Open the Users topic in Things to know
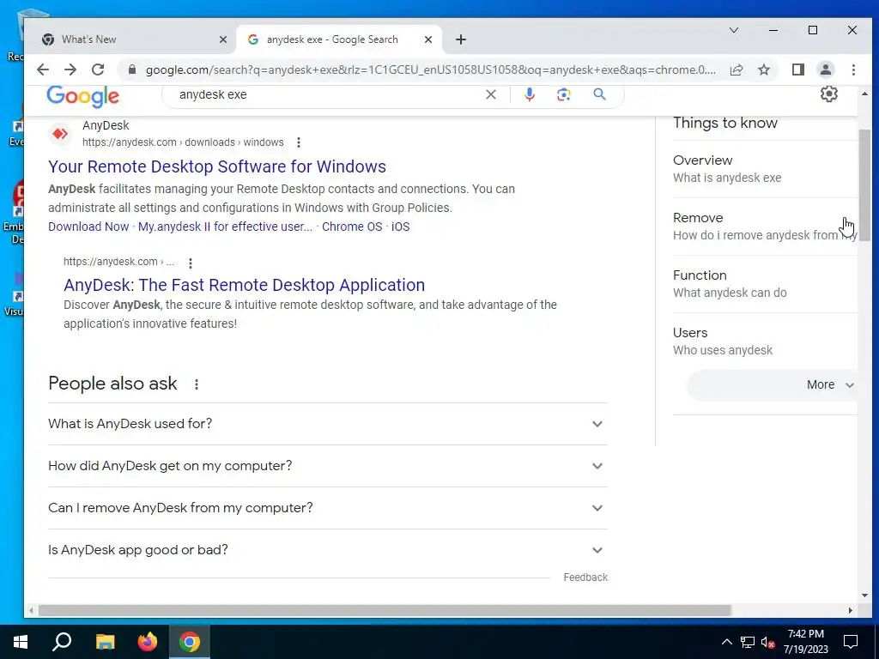879x659 pixels. click(765, 342)
